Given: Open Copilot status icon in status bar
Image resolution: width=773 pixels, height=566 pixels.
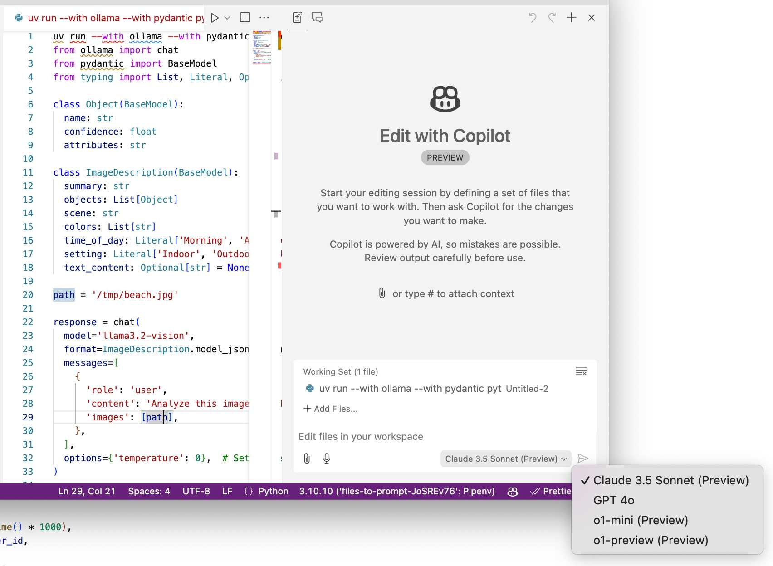Looking at the screenshot, I should (x=513, y=492).
